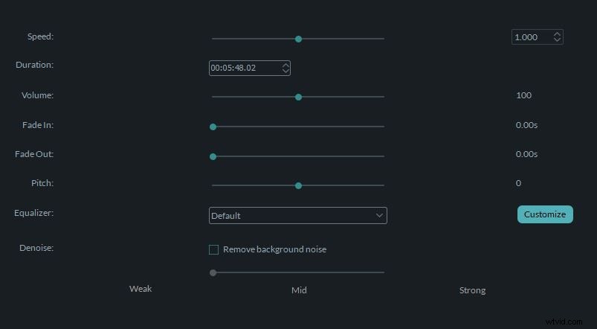Click the Weak denoise label
The width and height of the screenshot is (597, 329).
(141, 289)
